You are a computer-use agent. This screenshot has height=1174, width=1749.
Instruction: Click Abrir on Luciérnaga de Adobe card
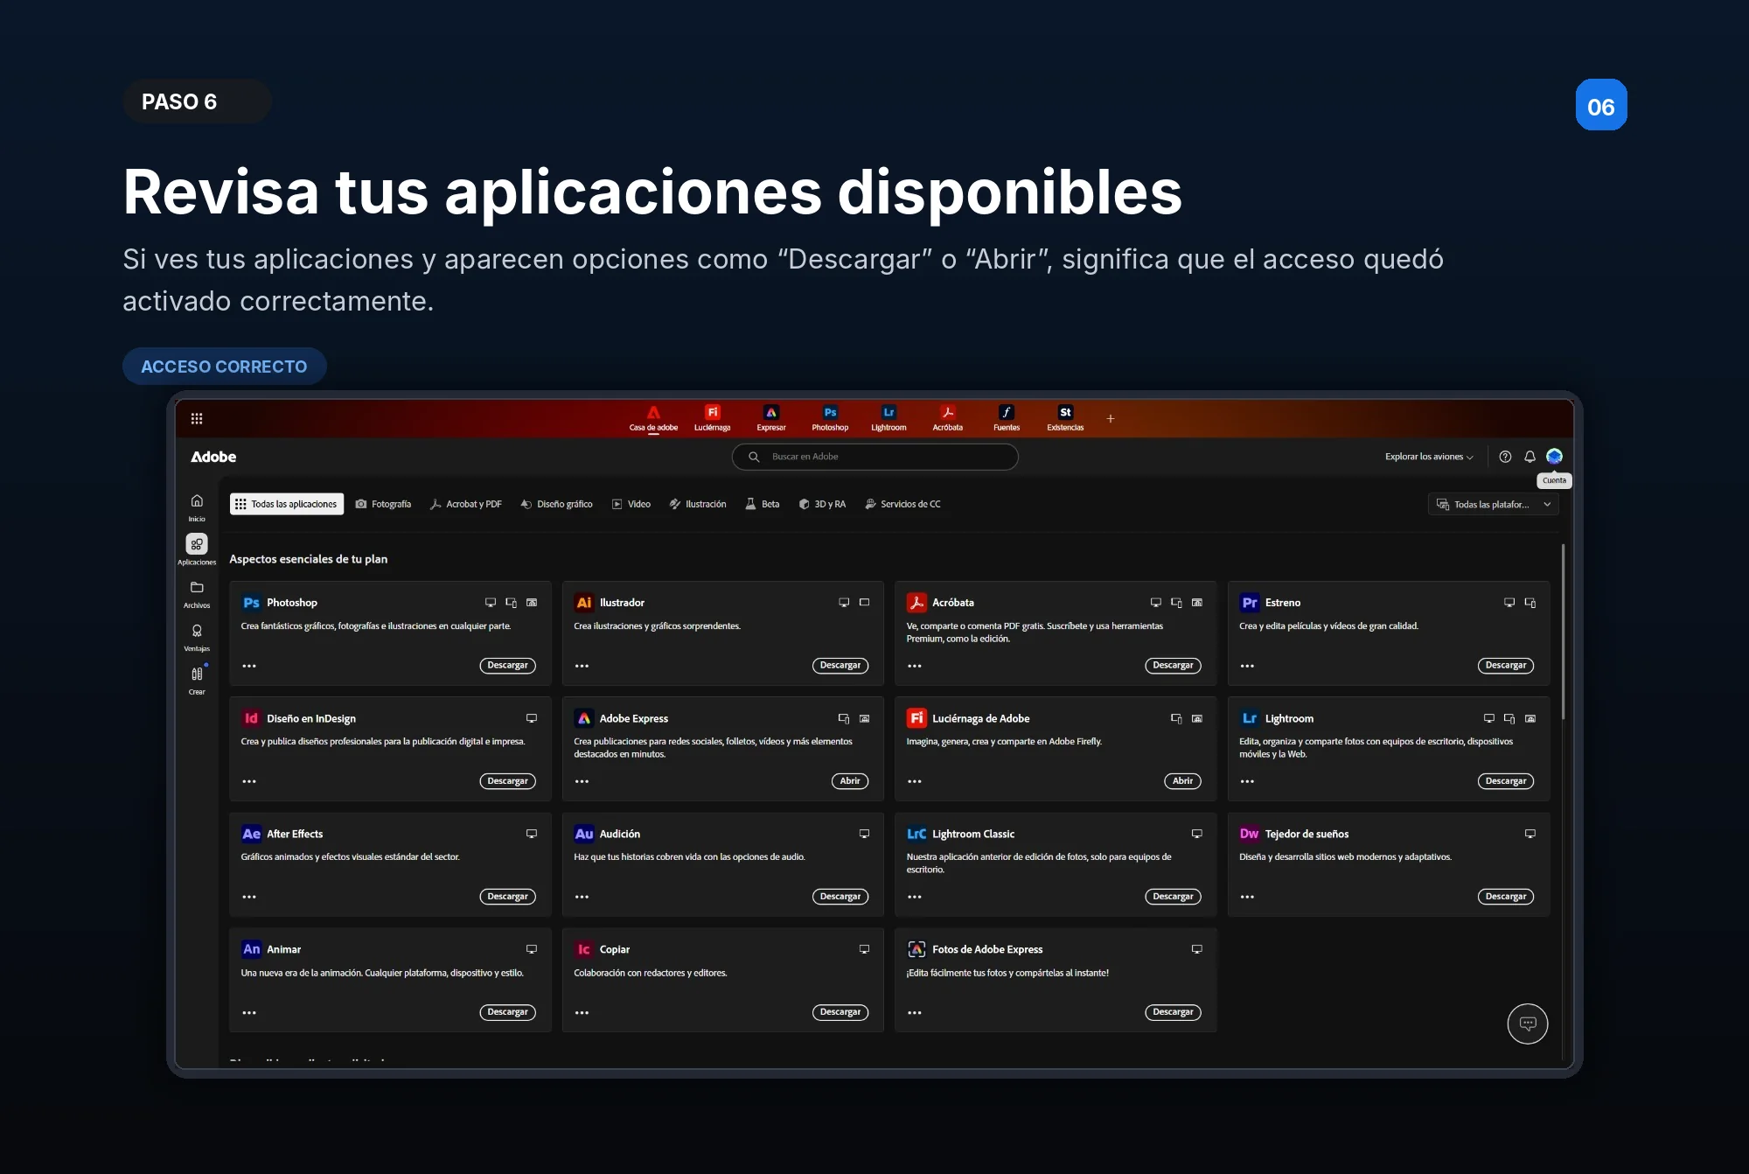(x=1182, y=781)
